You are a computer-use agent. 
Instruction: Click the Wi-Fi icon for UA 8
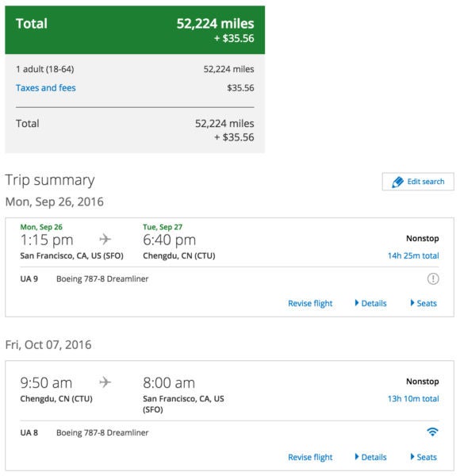pyautogui.click(x=432, y=432)
